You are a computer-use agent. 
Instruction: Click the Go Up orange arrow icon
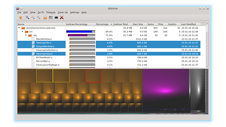pos(20,17)
